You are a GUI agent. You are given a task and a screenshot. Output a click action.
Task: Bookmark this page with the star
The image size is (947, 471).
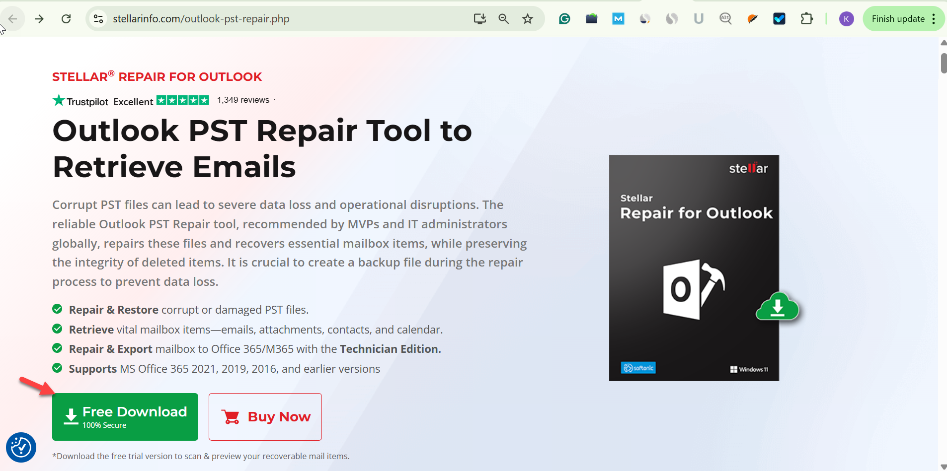tap(528, 19)
